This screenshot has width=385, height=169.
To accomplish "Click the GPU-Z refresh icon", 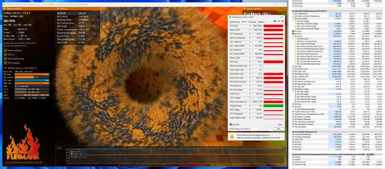I will point(278,22).
